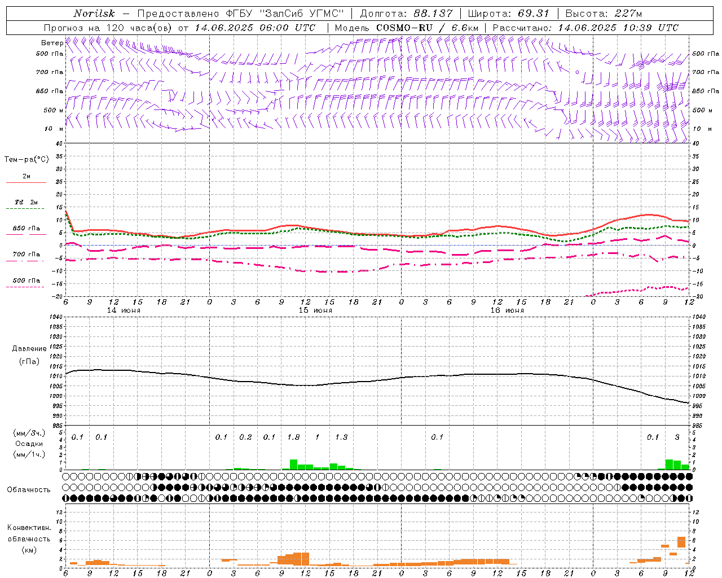Screen dimensions: 722x578
Task: Click the left "500 м" wind level label
Action: (54, 110)
